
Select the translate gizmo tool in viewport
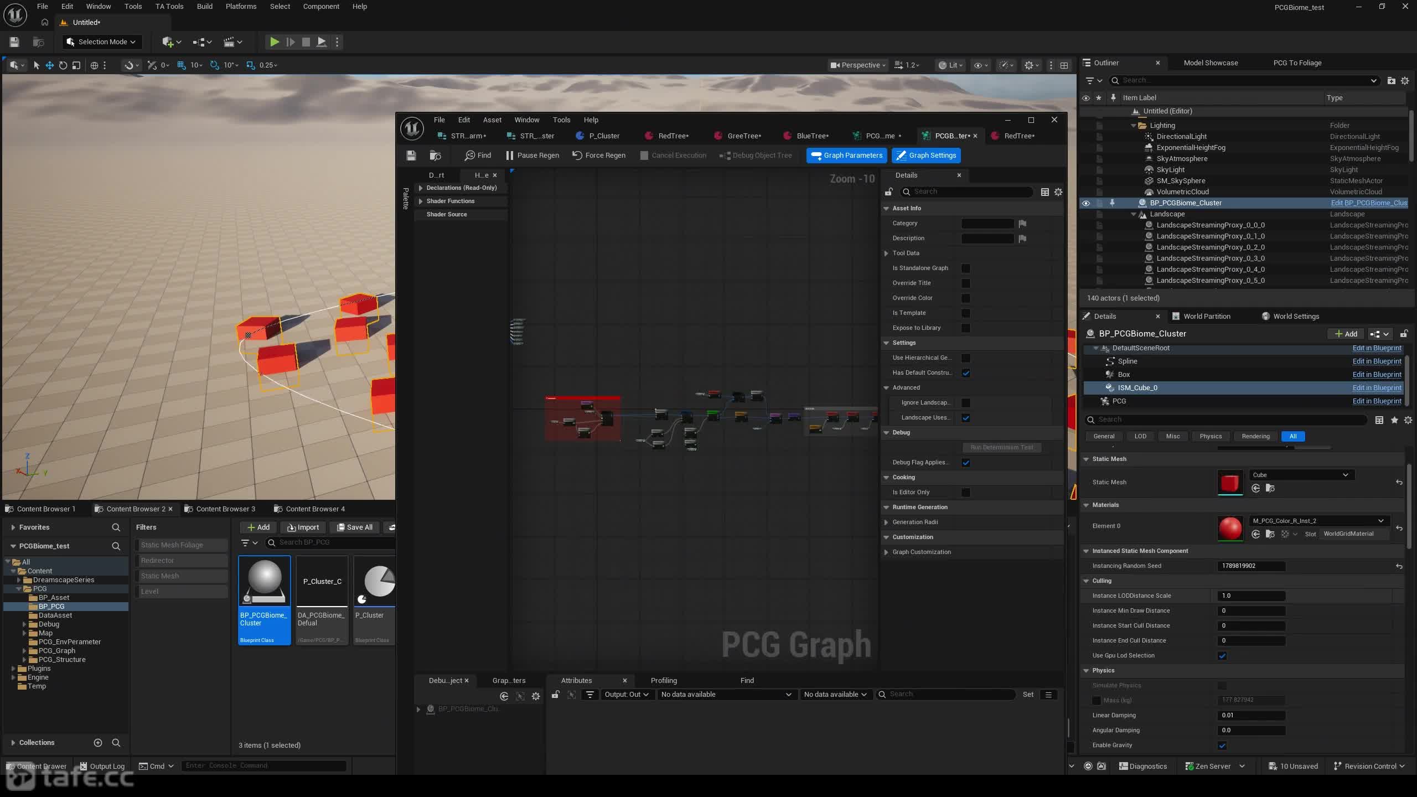point(49,65)
